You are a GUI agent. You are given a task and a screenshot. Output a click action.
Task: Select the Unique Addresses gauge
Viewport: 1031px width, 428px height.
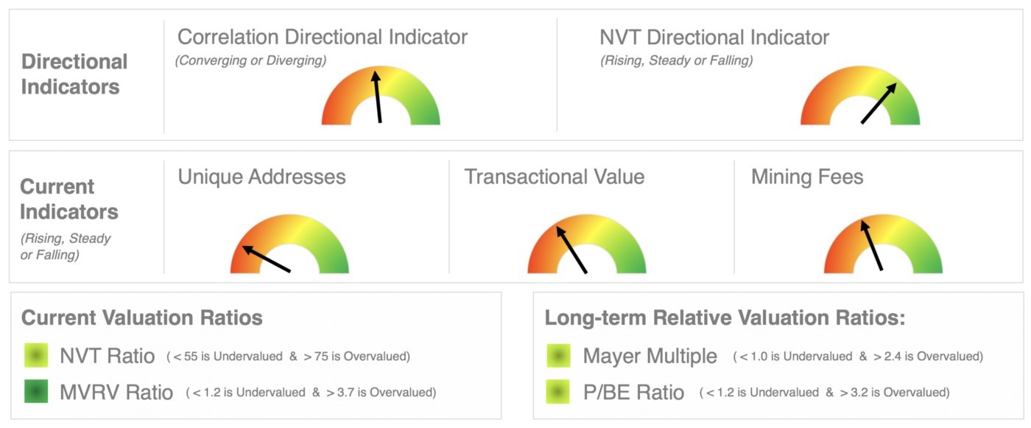pos(289,244)
